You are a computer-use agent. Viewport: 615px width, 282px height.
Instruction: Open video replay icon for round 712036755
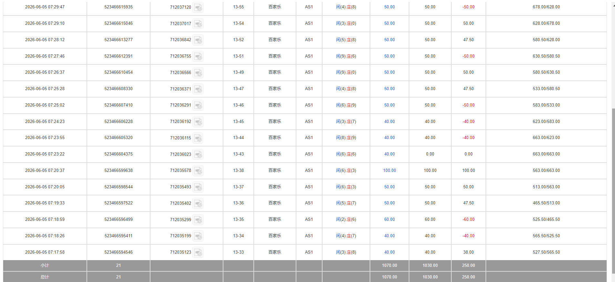tap(198, 56)
